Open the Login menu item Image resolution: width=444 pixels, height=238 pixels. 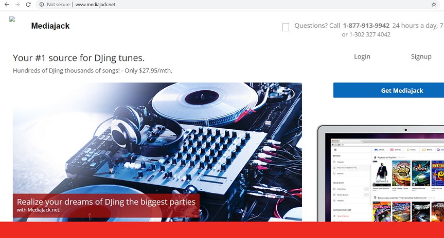(x=362, y=56)
